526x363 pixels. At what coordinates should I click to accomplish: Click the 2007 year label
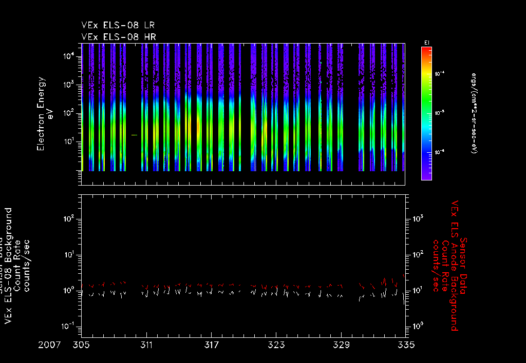50,345
